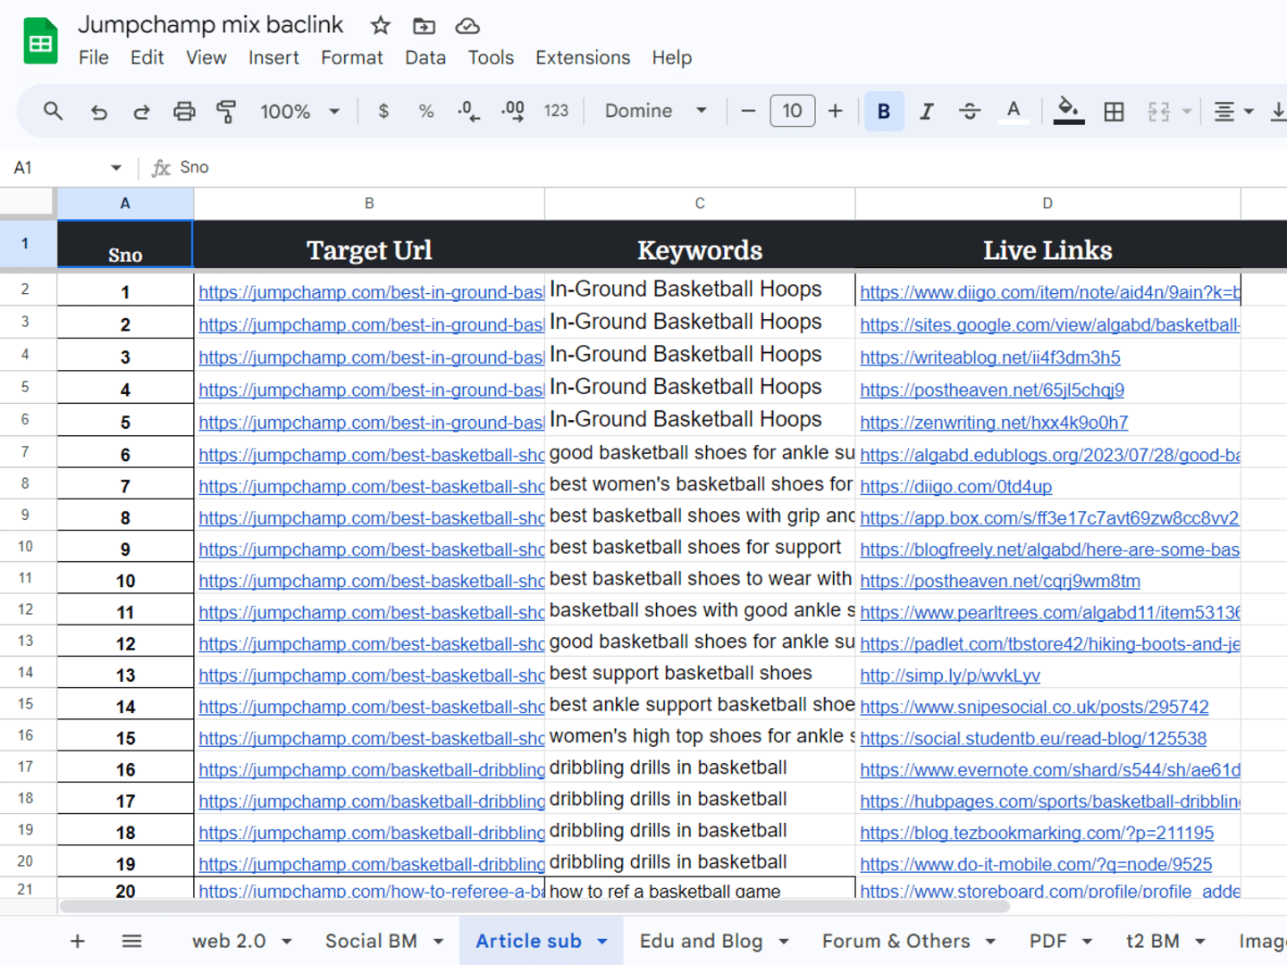Image resolution: width=1287 pixels, height=965 pixels.
Task: Open the snipesocial.co.uk live link
Action: 1034,707
